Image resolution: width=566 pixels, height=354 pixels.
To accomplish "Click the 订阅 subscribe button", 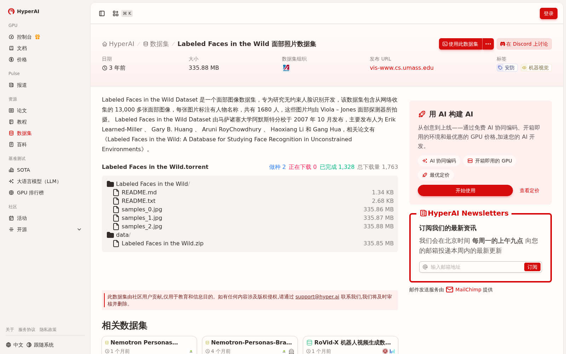I will pyautogui.click(x=532, y=267).
